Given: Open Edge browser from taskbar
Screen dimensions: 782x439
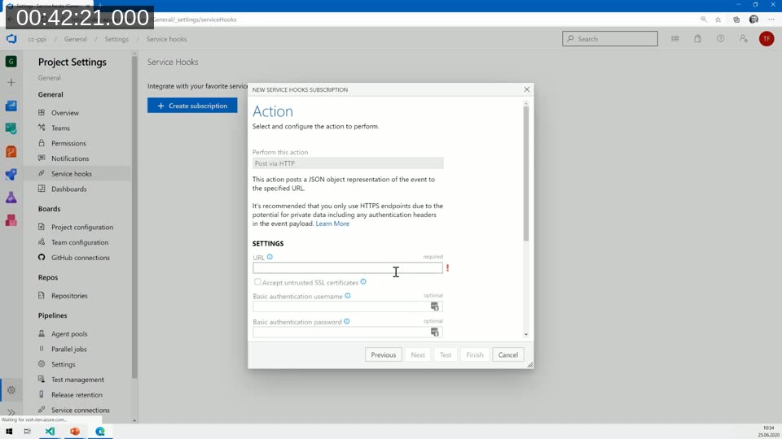Looking at the screenshot, I should (100, 432).
